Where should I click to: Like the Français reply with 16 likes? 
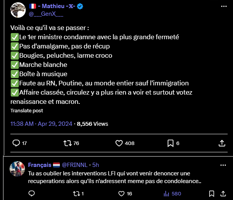(122, 194)
